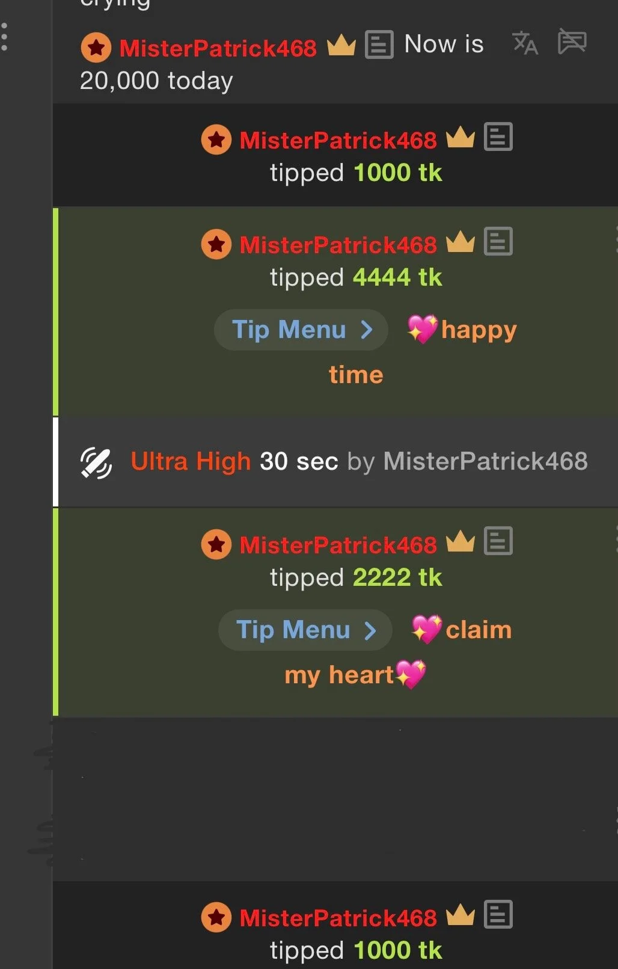
Task: Click the Ultra High label
Action: (191, 461)
